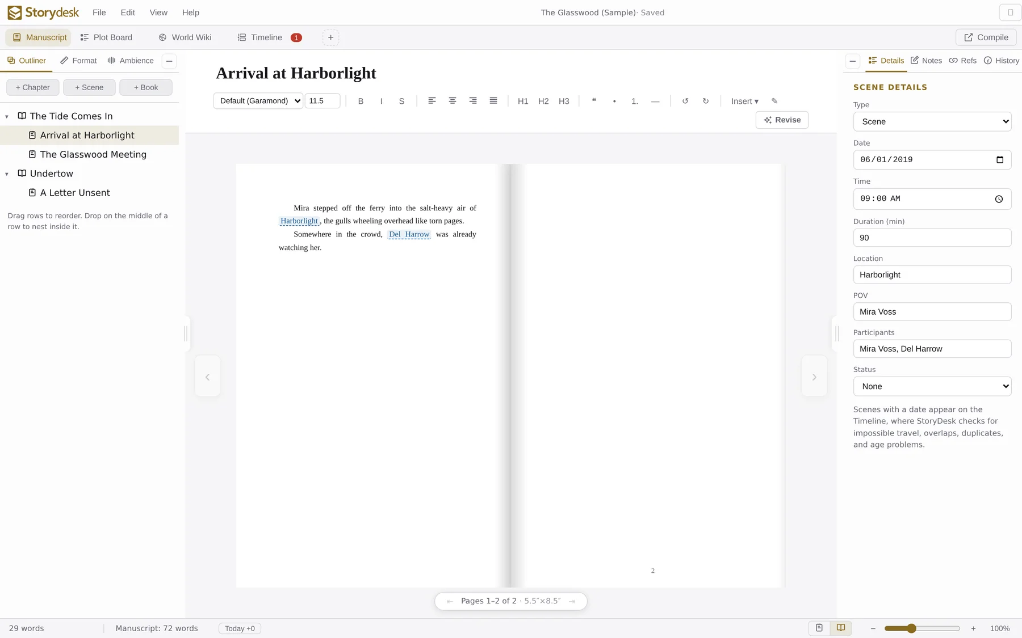Jump to first page
1022x638 pixels.
coord(450,601)
